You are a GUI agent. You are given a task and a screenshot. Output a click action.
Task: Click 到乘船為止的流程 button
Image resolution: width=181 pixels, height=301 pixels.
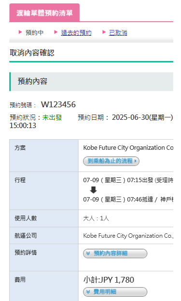click(111, 161)
